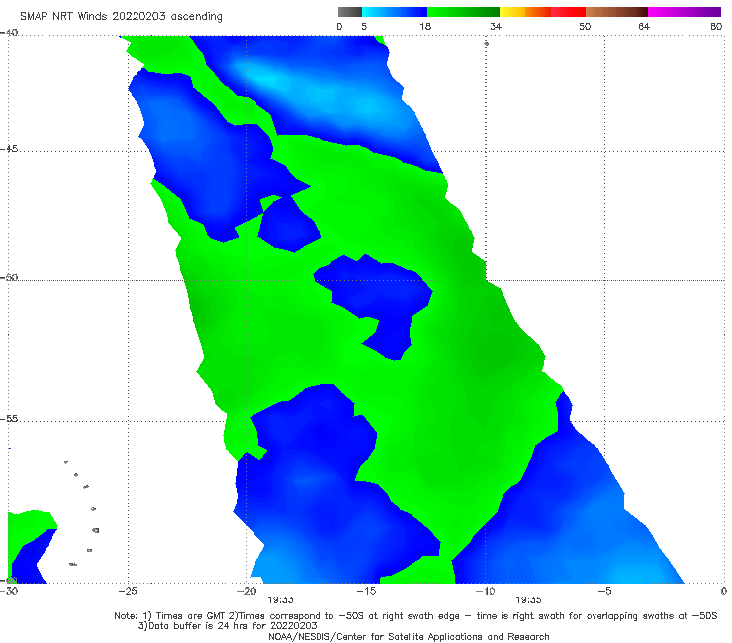This screenshot has width=732, height=643.
Task: Click the latitude label '-55' on left axis
Action: [9, 418]
